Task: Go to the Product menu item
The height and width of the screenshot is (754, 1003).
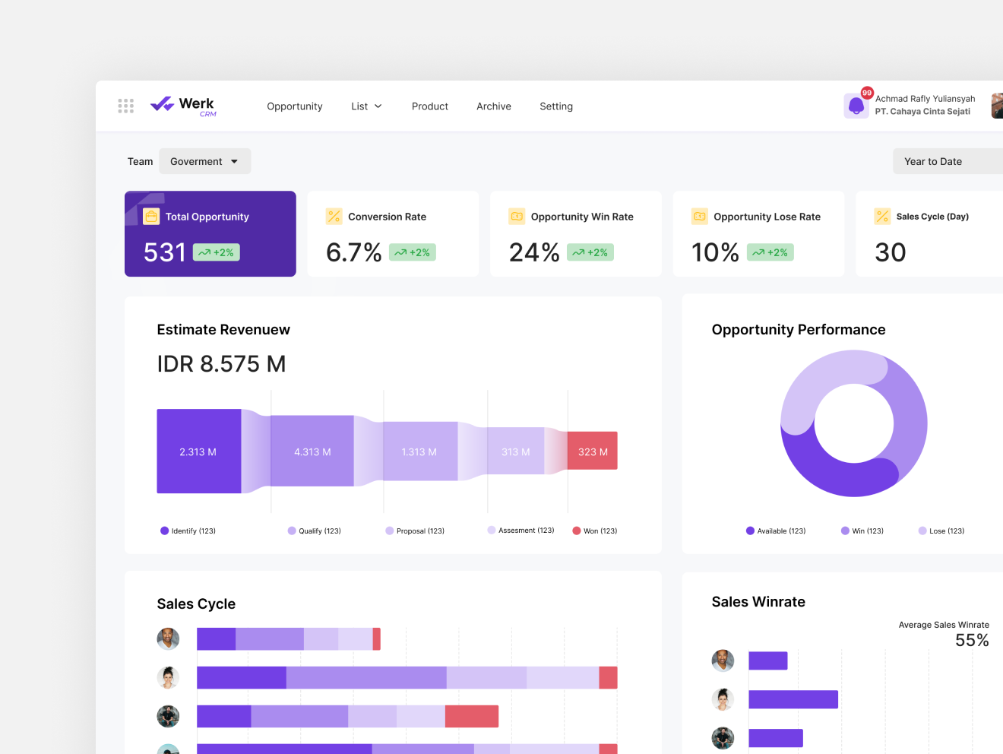Action: pyautogui.click(x=430, y=106)
